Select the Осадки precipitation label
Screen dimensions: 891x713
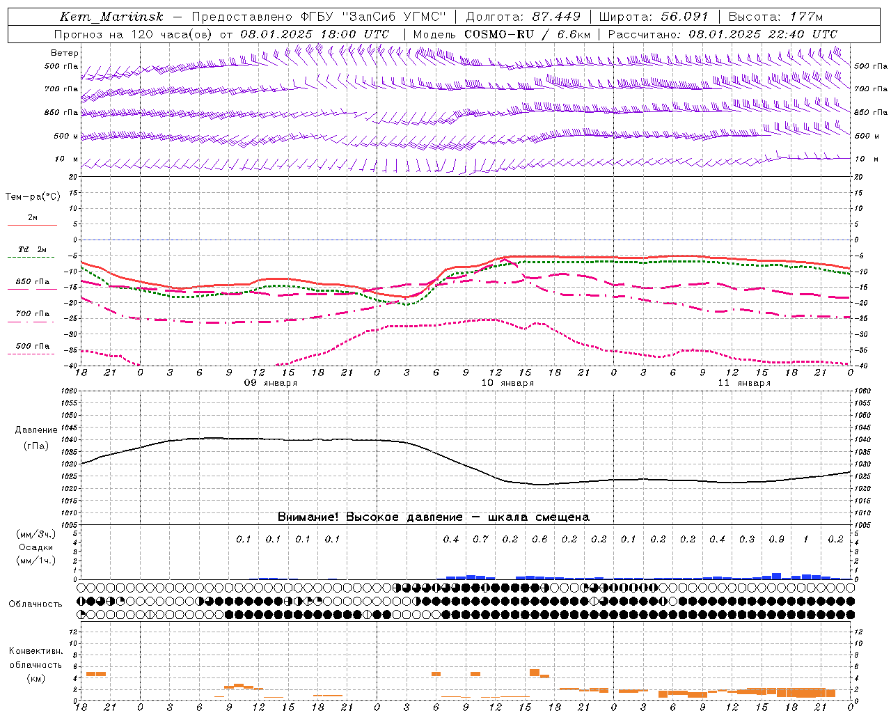(36, 547)
